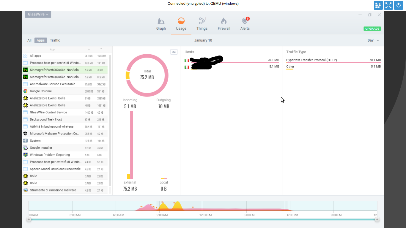Click the Windows Problem Reporting icon
This screenshot has height=228, width=406.
click(25, 155)
